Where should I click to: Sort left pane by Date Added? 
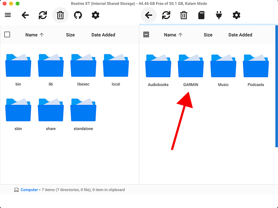[103, 35]
